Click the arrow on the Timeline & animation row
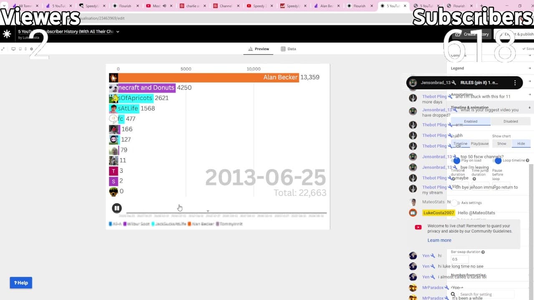The height and width of the screenshot is (300, 534). tap(529, 107)
